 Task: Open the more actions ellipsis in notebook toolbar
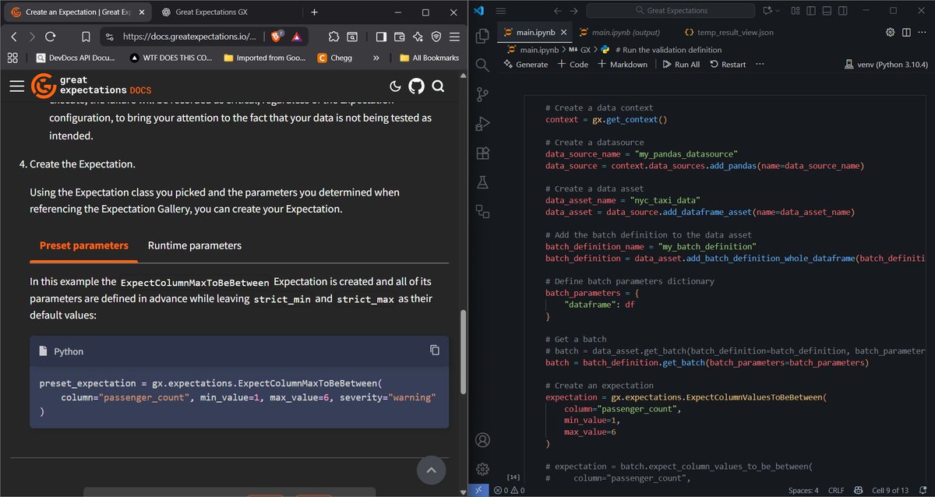pos(760,65)
